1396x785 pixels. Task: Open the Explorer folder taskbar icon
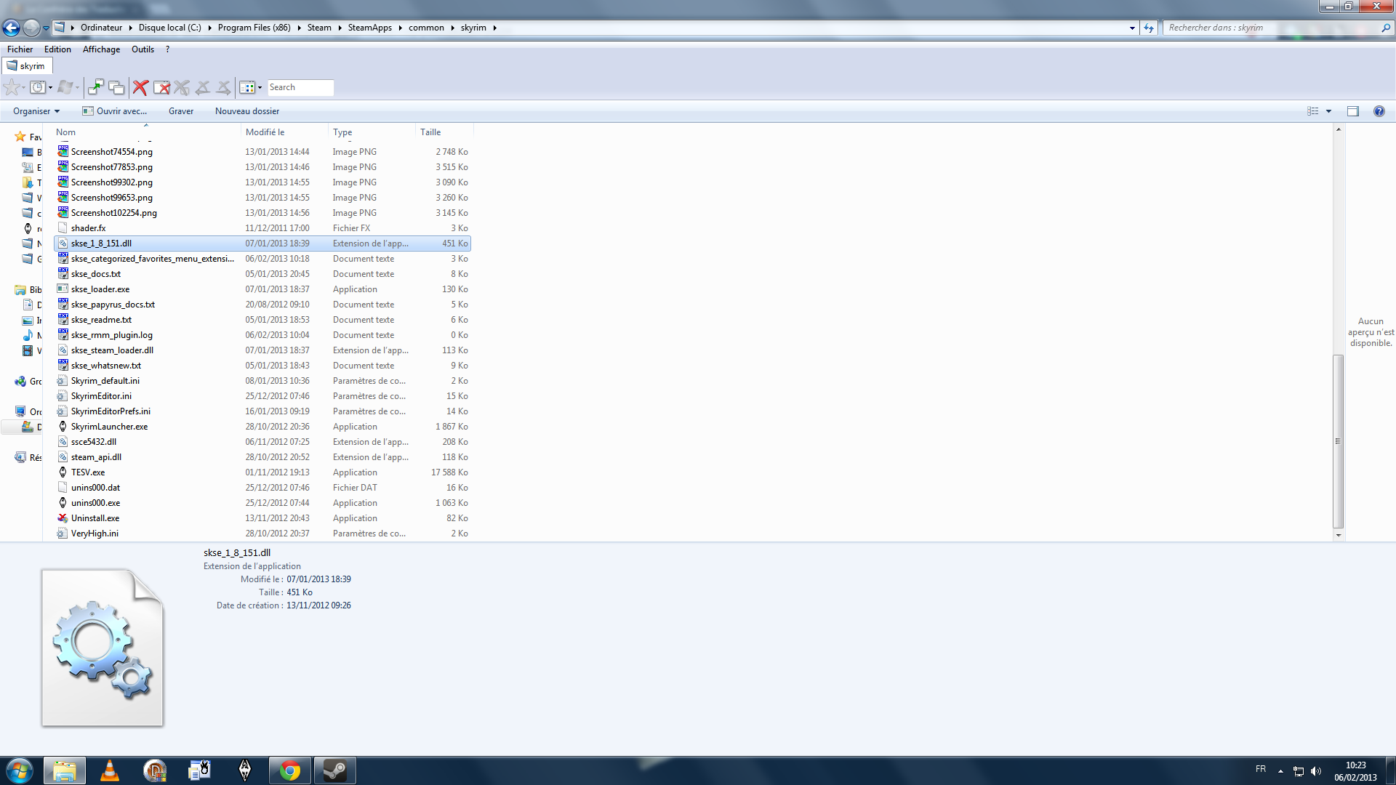click(x=65, y=770)
